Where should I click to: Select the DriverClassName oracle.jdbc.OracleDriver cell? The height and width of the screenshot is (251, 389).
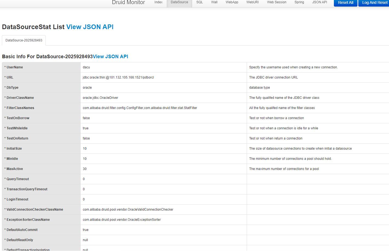100,97
